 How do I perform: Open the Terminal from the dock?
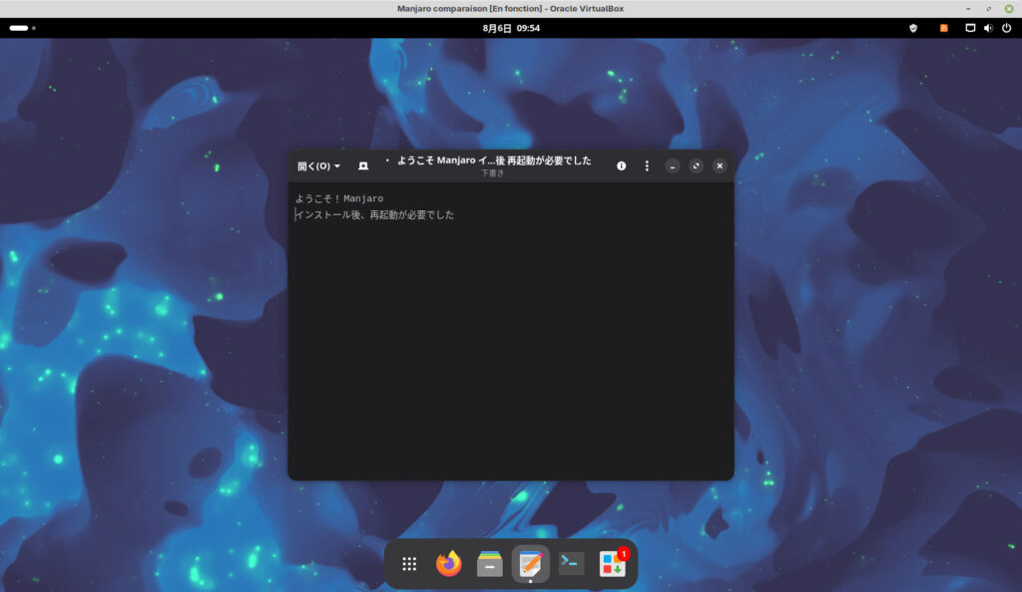coord(572,563)
